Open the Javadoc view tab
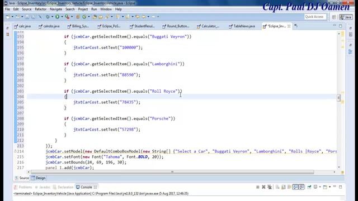Viewport: 358px width, 201px height. [x=43, y=187]
